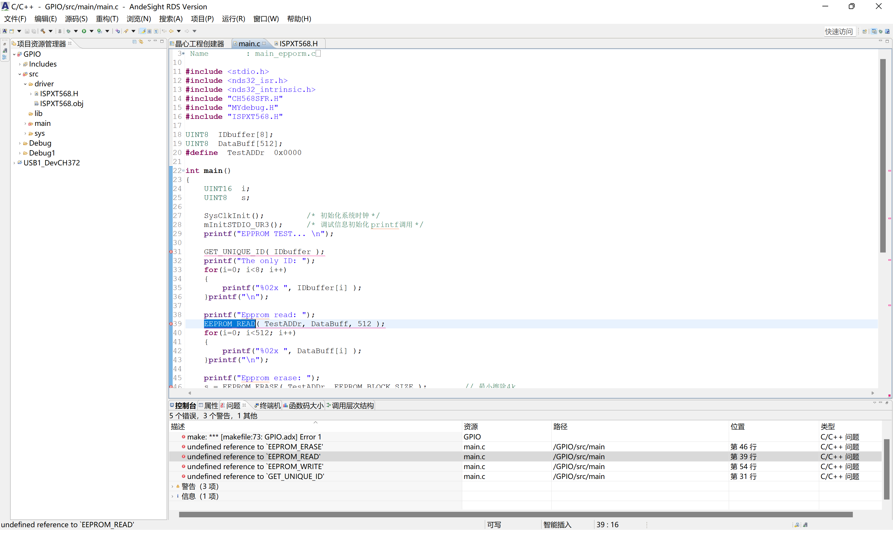Switch to the Profiling perspective icon
The height and width of the screenshot is (558, 893).
tap(887, 31)
